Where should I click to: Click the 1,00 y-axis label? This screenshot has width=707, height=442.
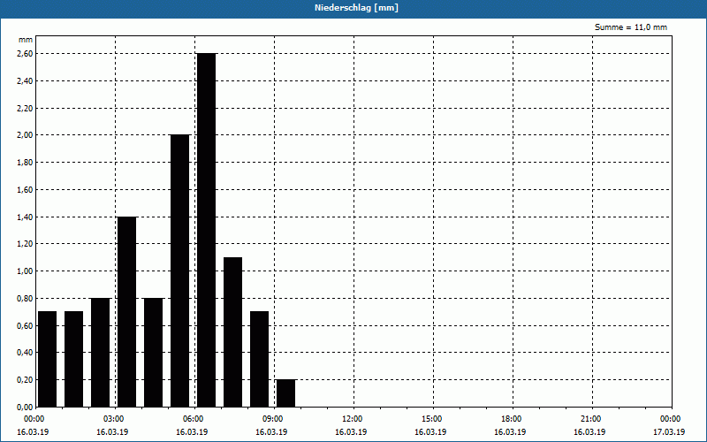click(x=25, y=271)
